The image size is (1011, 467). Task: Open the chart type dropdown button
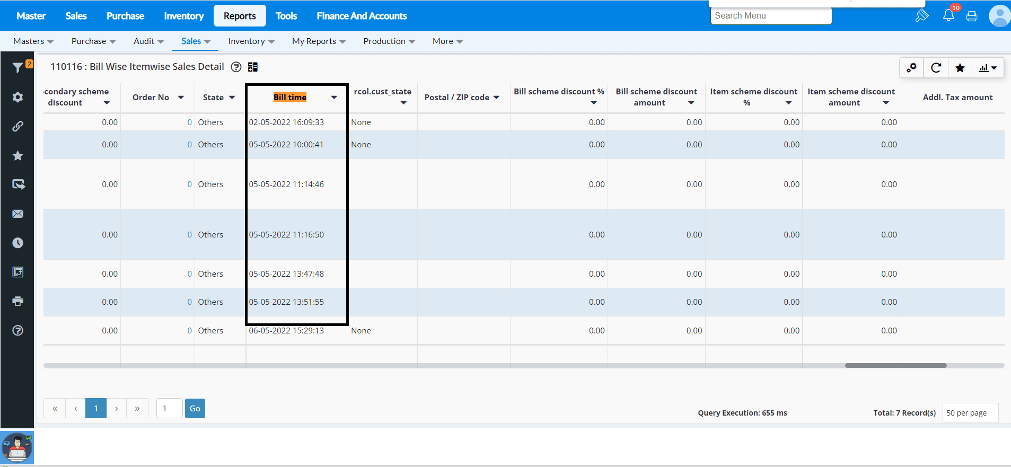pyautogui.click(x=988, y=68)
